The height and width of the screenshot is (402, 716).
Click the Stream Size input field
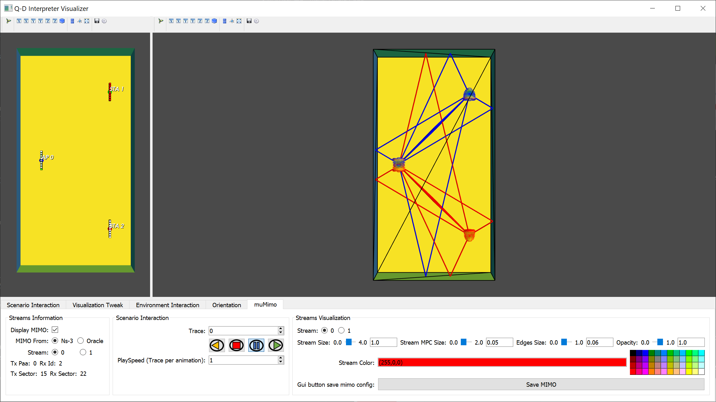[x=383, y=342]
